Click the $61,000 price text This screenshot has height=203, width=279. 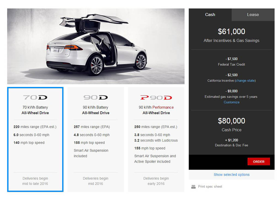pyautogui.click(x=232, y=32)
